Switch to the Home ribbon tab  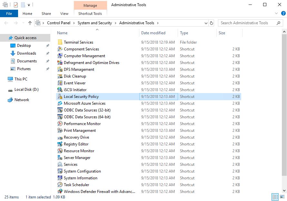tap(27, 14)
